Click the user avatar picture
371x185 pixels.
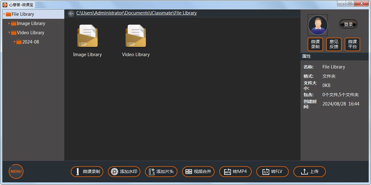tap(318, 25)
